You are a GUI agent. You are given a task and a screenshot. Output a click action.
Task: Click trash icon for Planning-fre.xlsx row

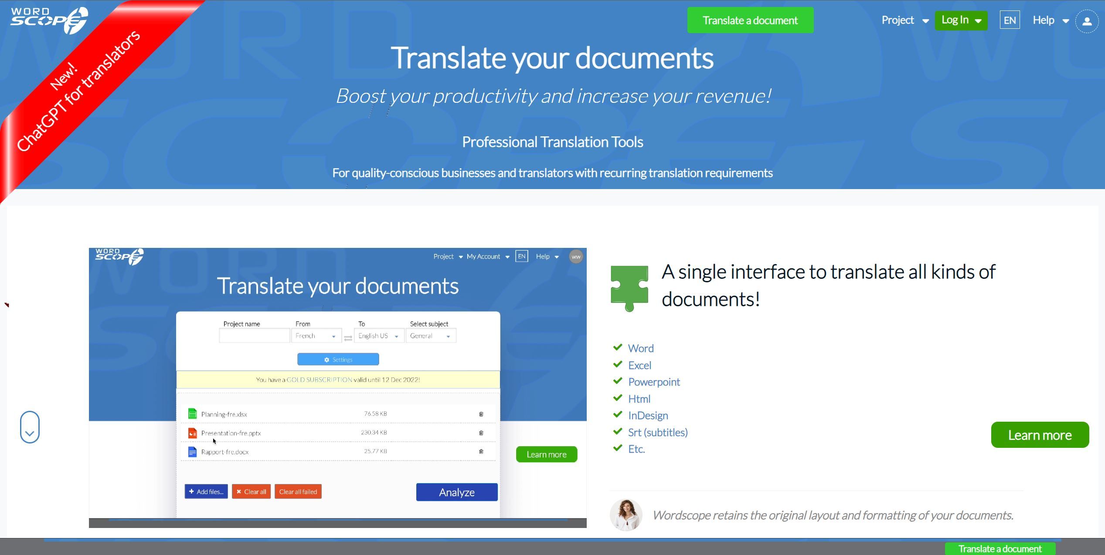481,414
